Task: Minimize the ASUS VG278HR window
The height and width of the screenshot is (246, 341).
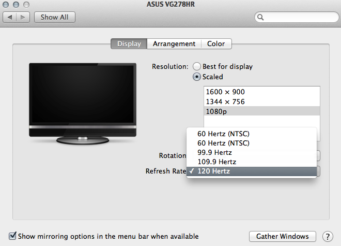Action: [16, 4]
